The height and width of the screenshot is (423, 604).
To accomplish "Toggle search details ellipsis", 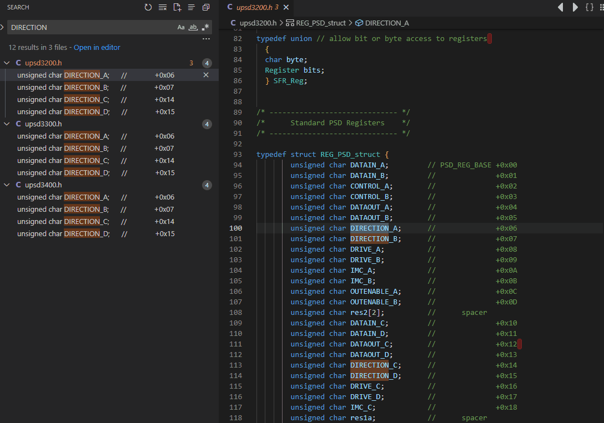I will click(206, 39).
